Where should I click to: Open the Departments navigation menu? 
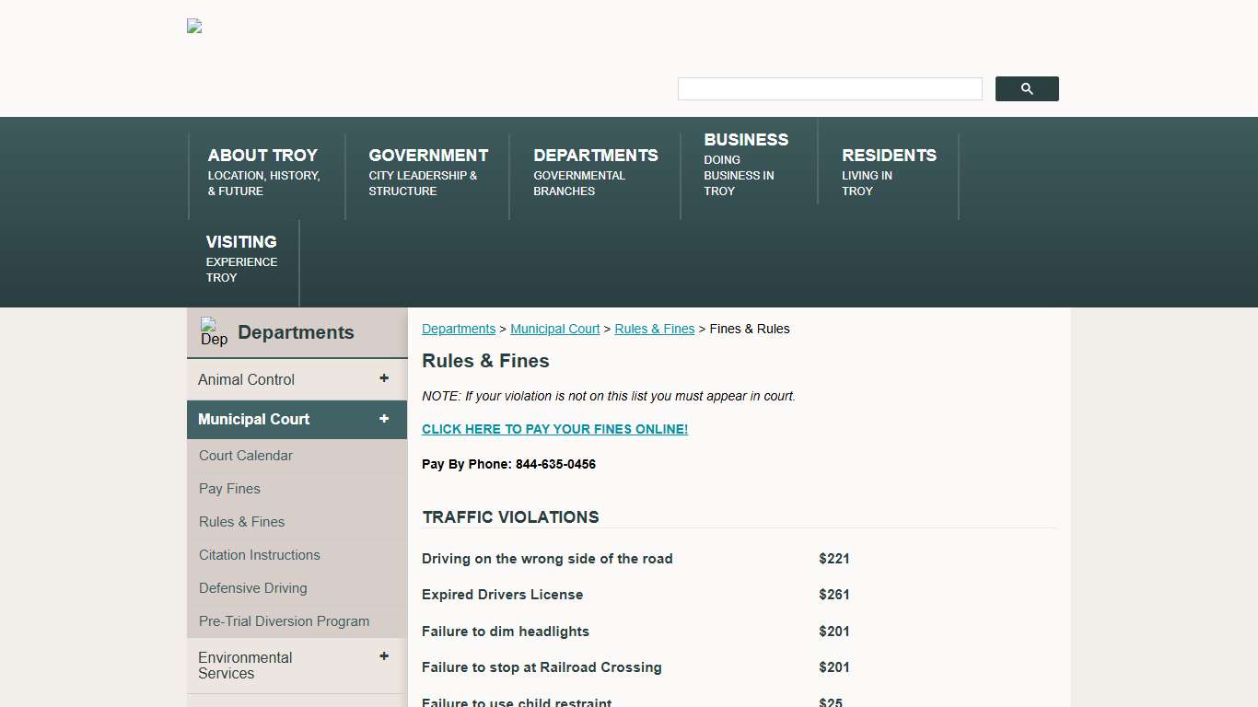tap(595, 171)
